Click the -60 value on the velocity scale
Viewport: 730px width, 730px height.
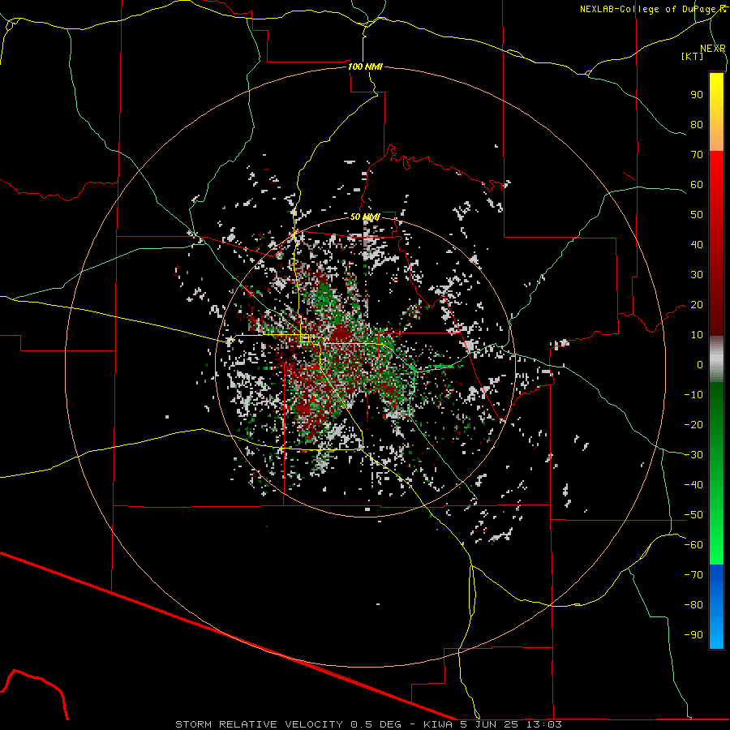(693, 545)
